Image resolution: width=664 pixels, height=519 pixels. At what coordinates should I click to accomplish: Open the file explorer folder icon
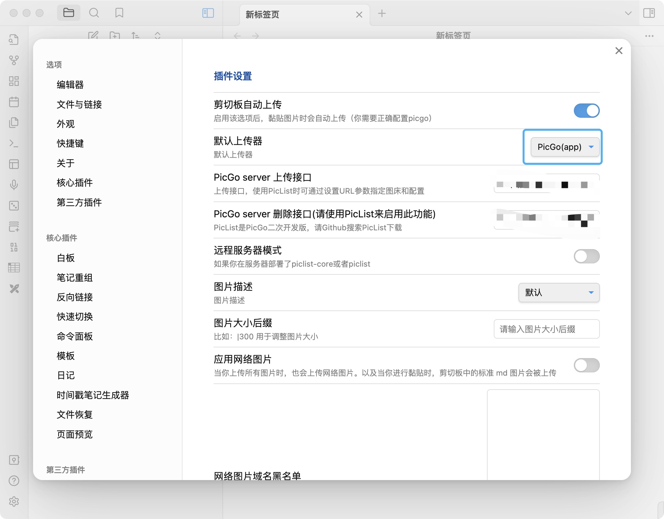point(68,13)
